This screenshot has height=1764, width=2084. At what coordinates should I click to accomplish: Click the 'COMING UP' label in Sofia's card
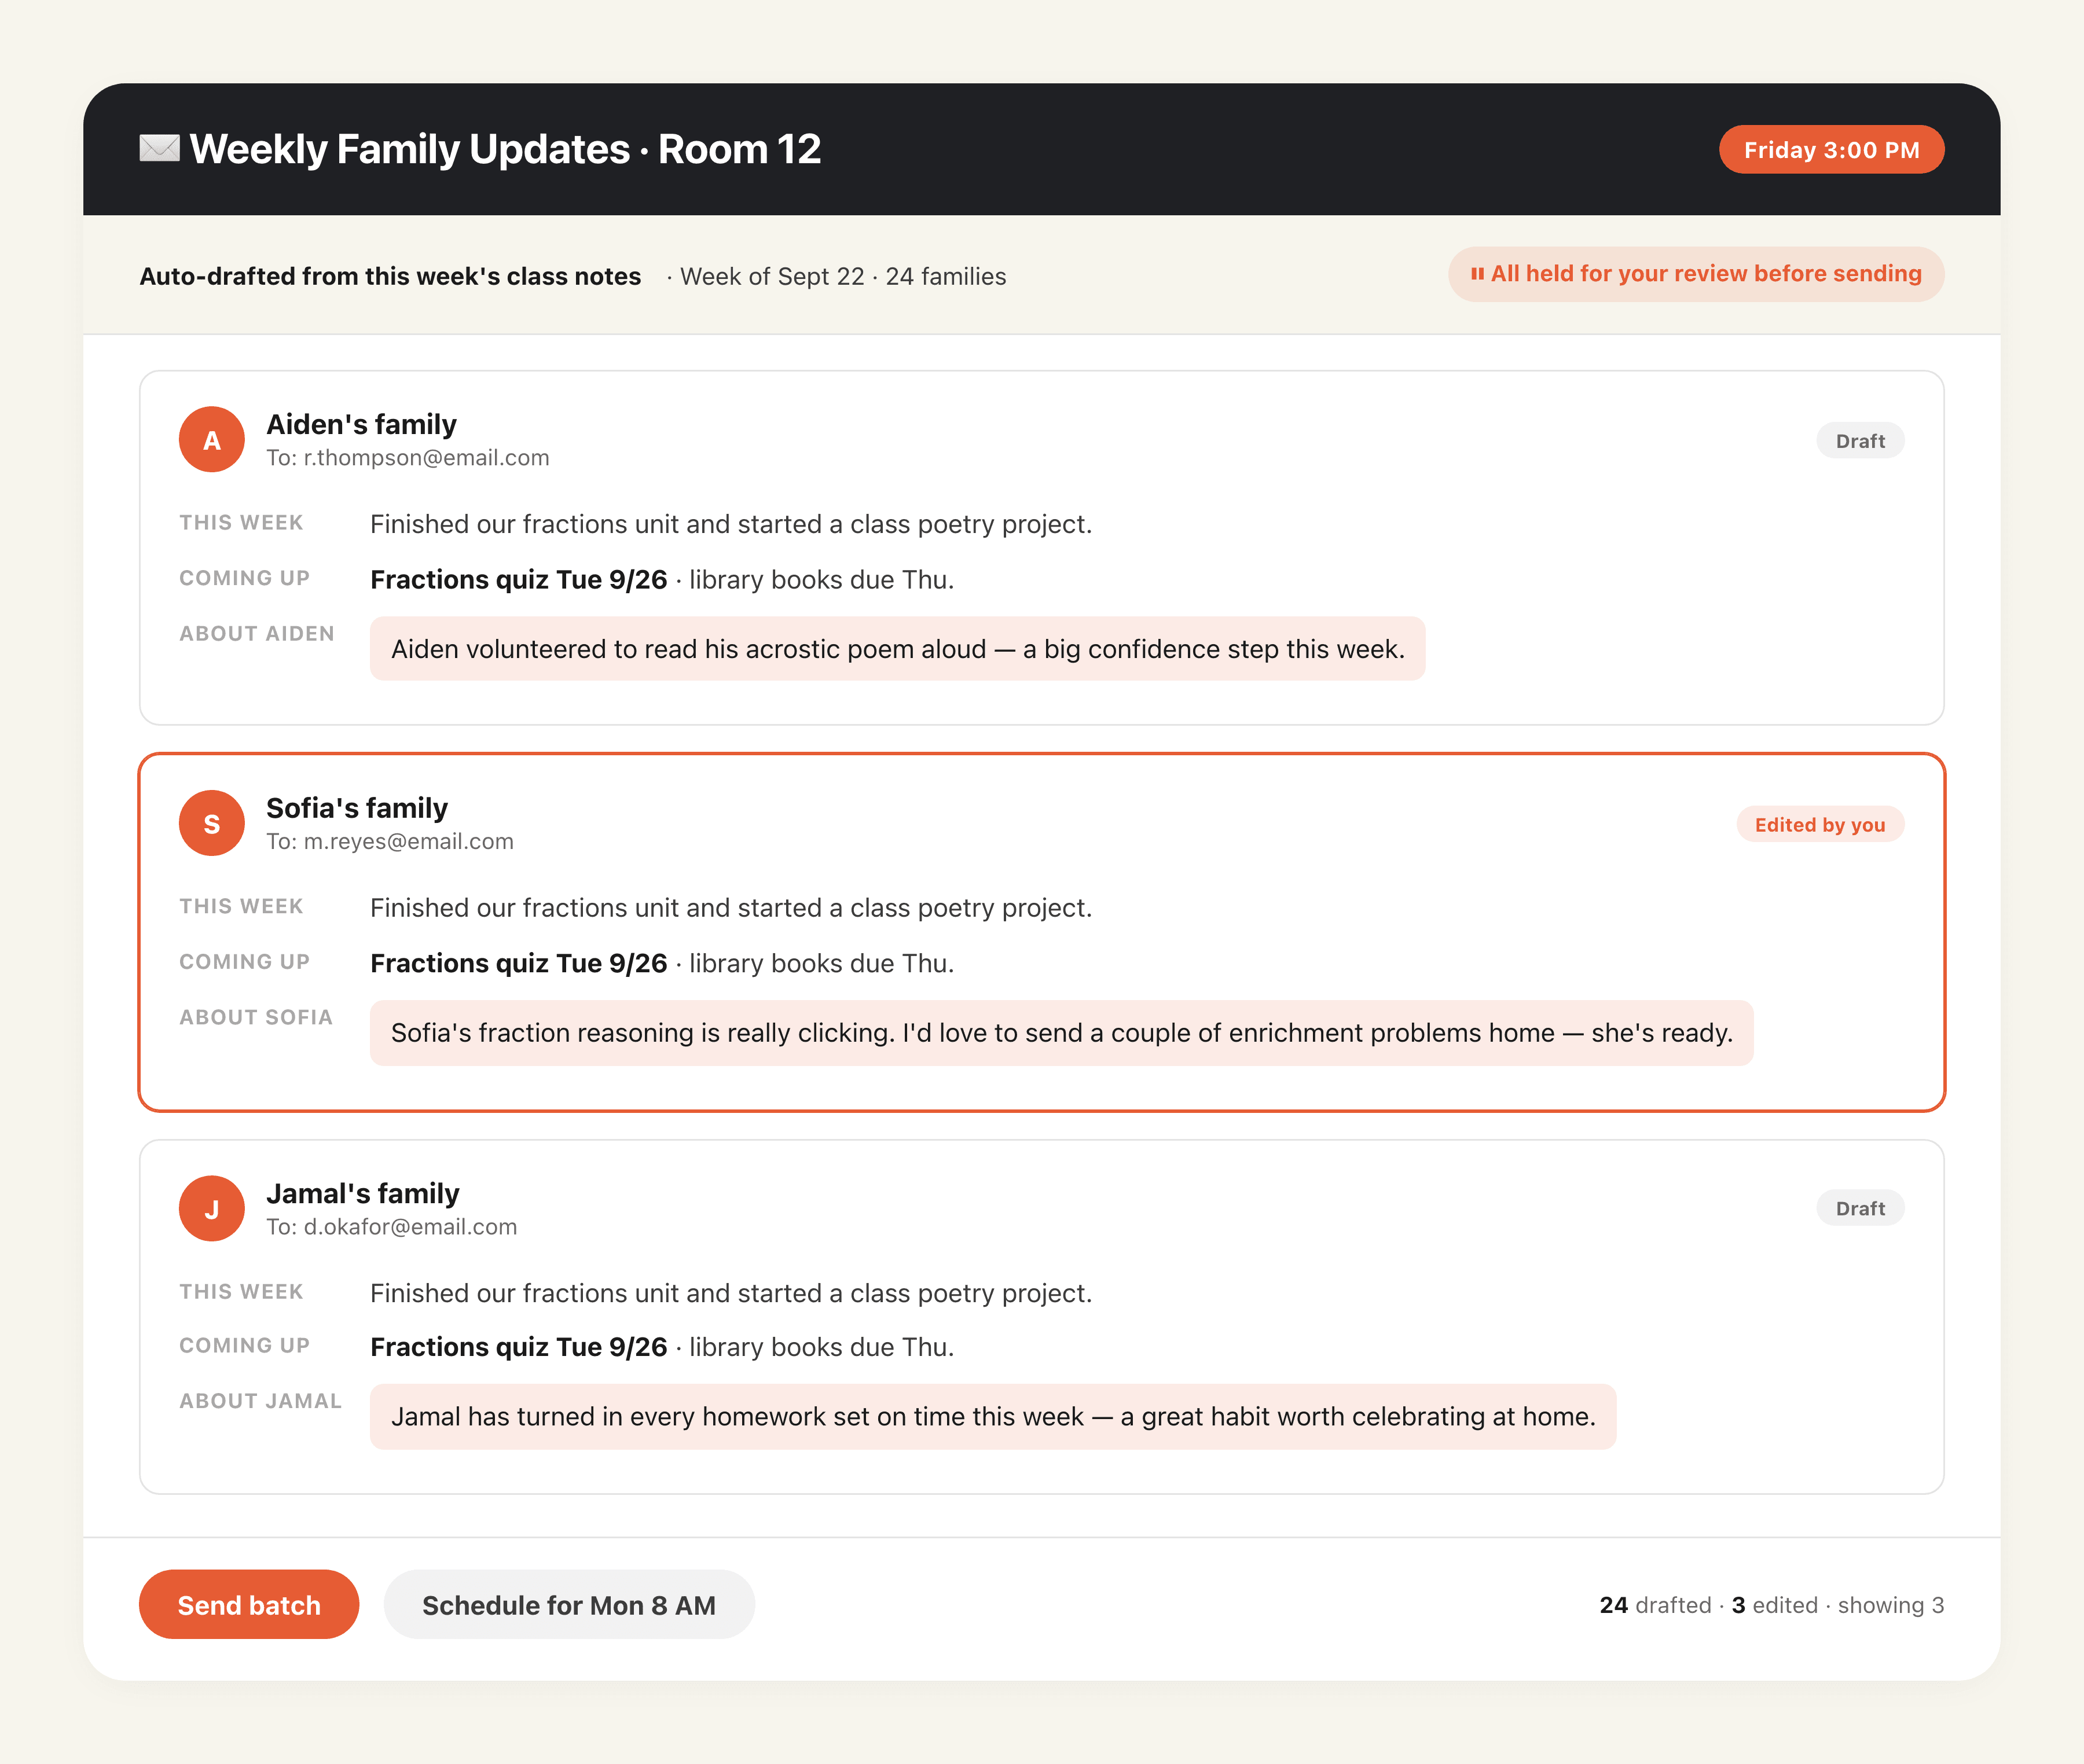pyautogui.click(x=245, y=962)
